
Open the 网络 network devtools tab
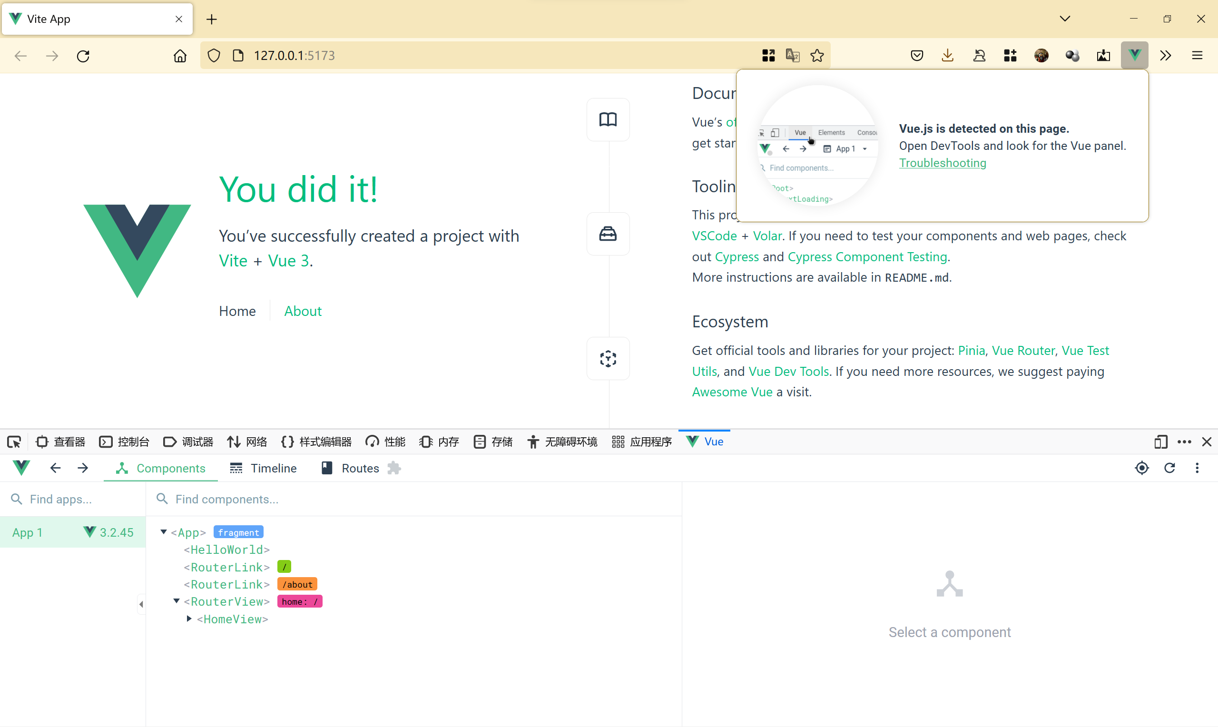click(x=247, y=442)
